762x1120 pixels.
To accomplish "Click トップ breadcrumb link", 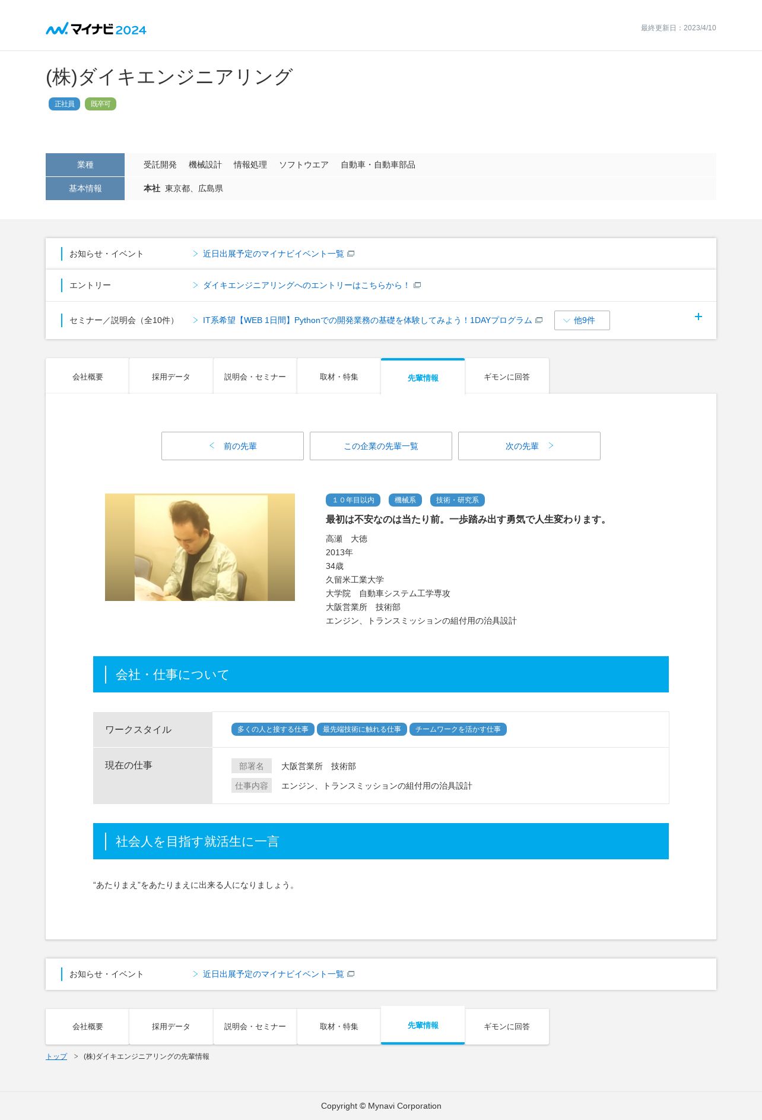I will click(56, 1056).
